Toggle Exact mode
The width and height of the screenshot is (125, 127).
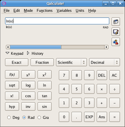tap(17, 62)
